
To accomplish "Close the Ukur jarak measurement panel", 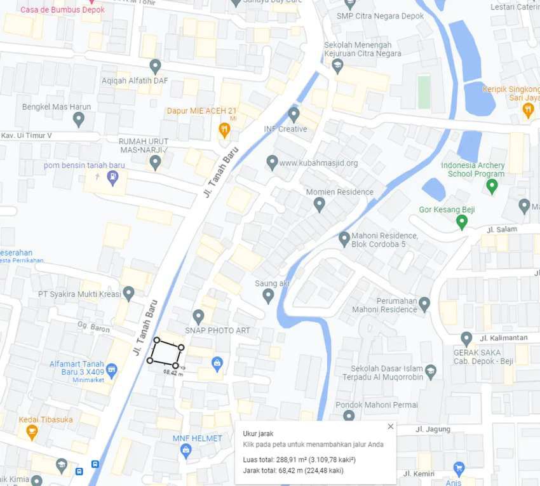I will 391,426.
